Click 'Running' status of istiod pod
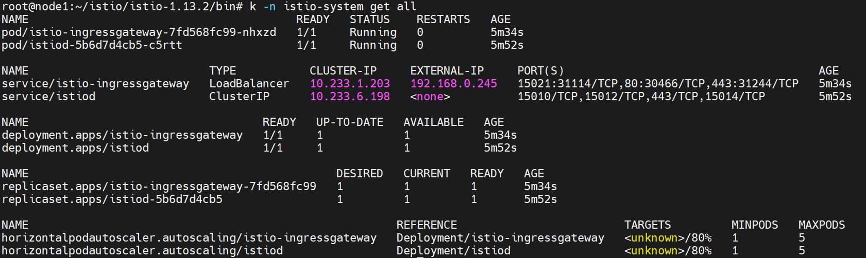Screen dimensions: 866x258 pos(373,45)
